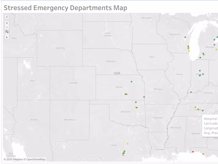Select the green mark in eastern Wisconsin
218x164 pixels.
185,37
